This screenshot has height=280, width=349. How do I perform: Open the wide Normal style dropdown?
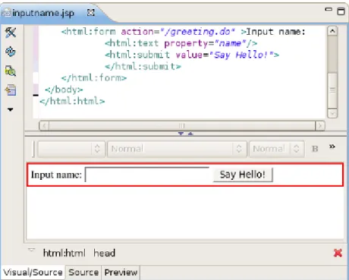[177, 149]
